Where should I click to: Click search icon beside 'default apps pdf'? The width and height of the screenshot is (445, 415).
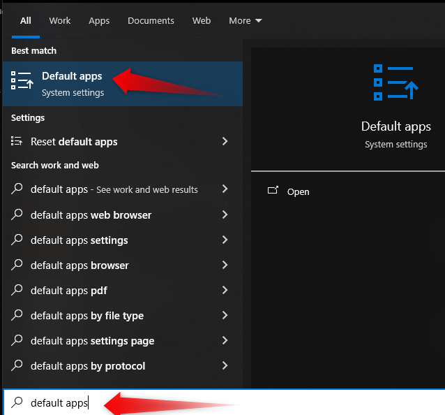(17, 290)
